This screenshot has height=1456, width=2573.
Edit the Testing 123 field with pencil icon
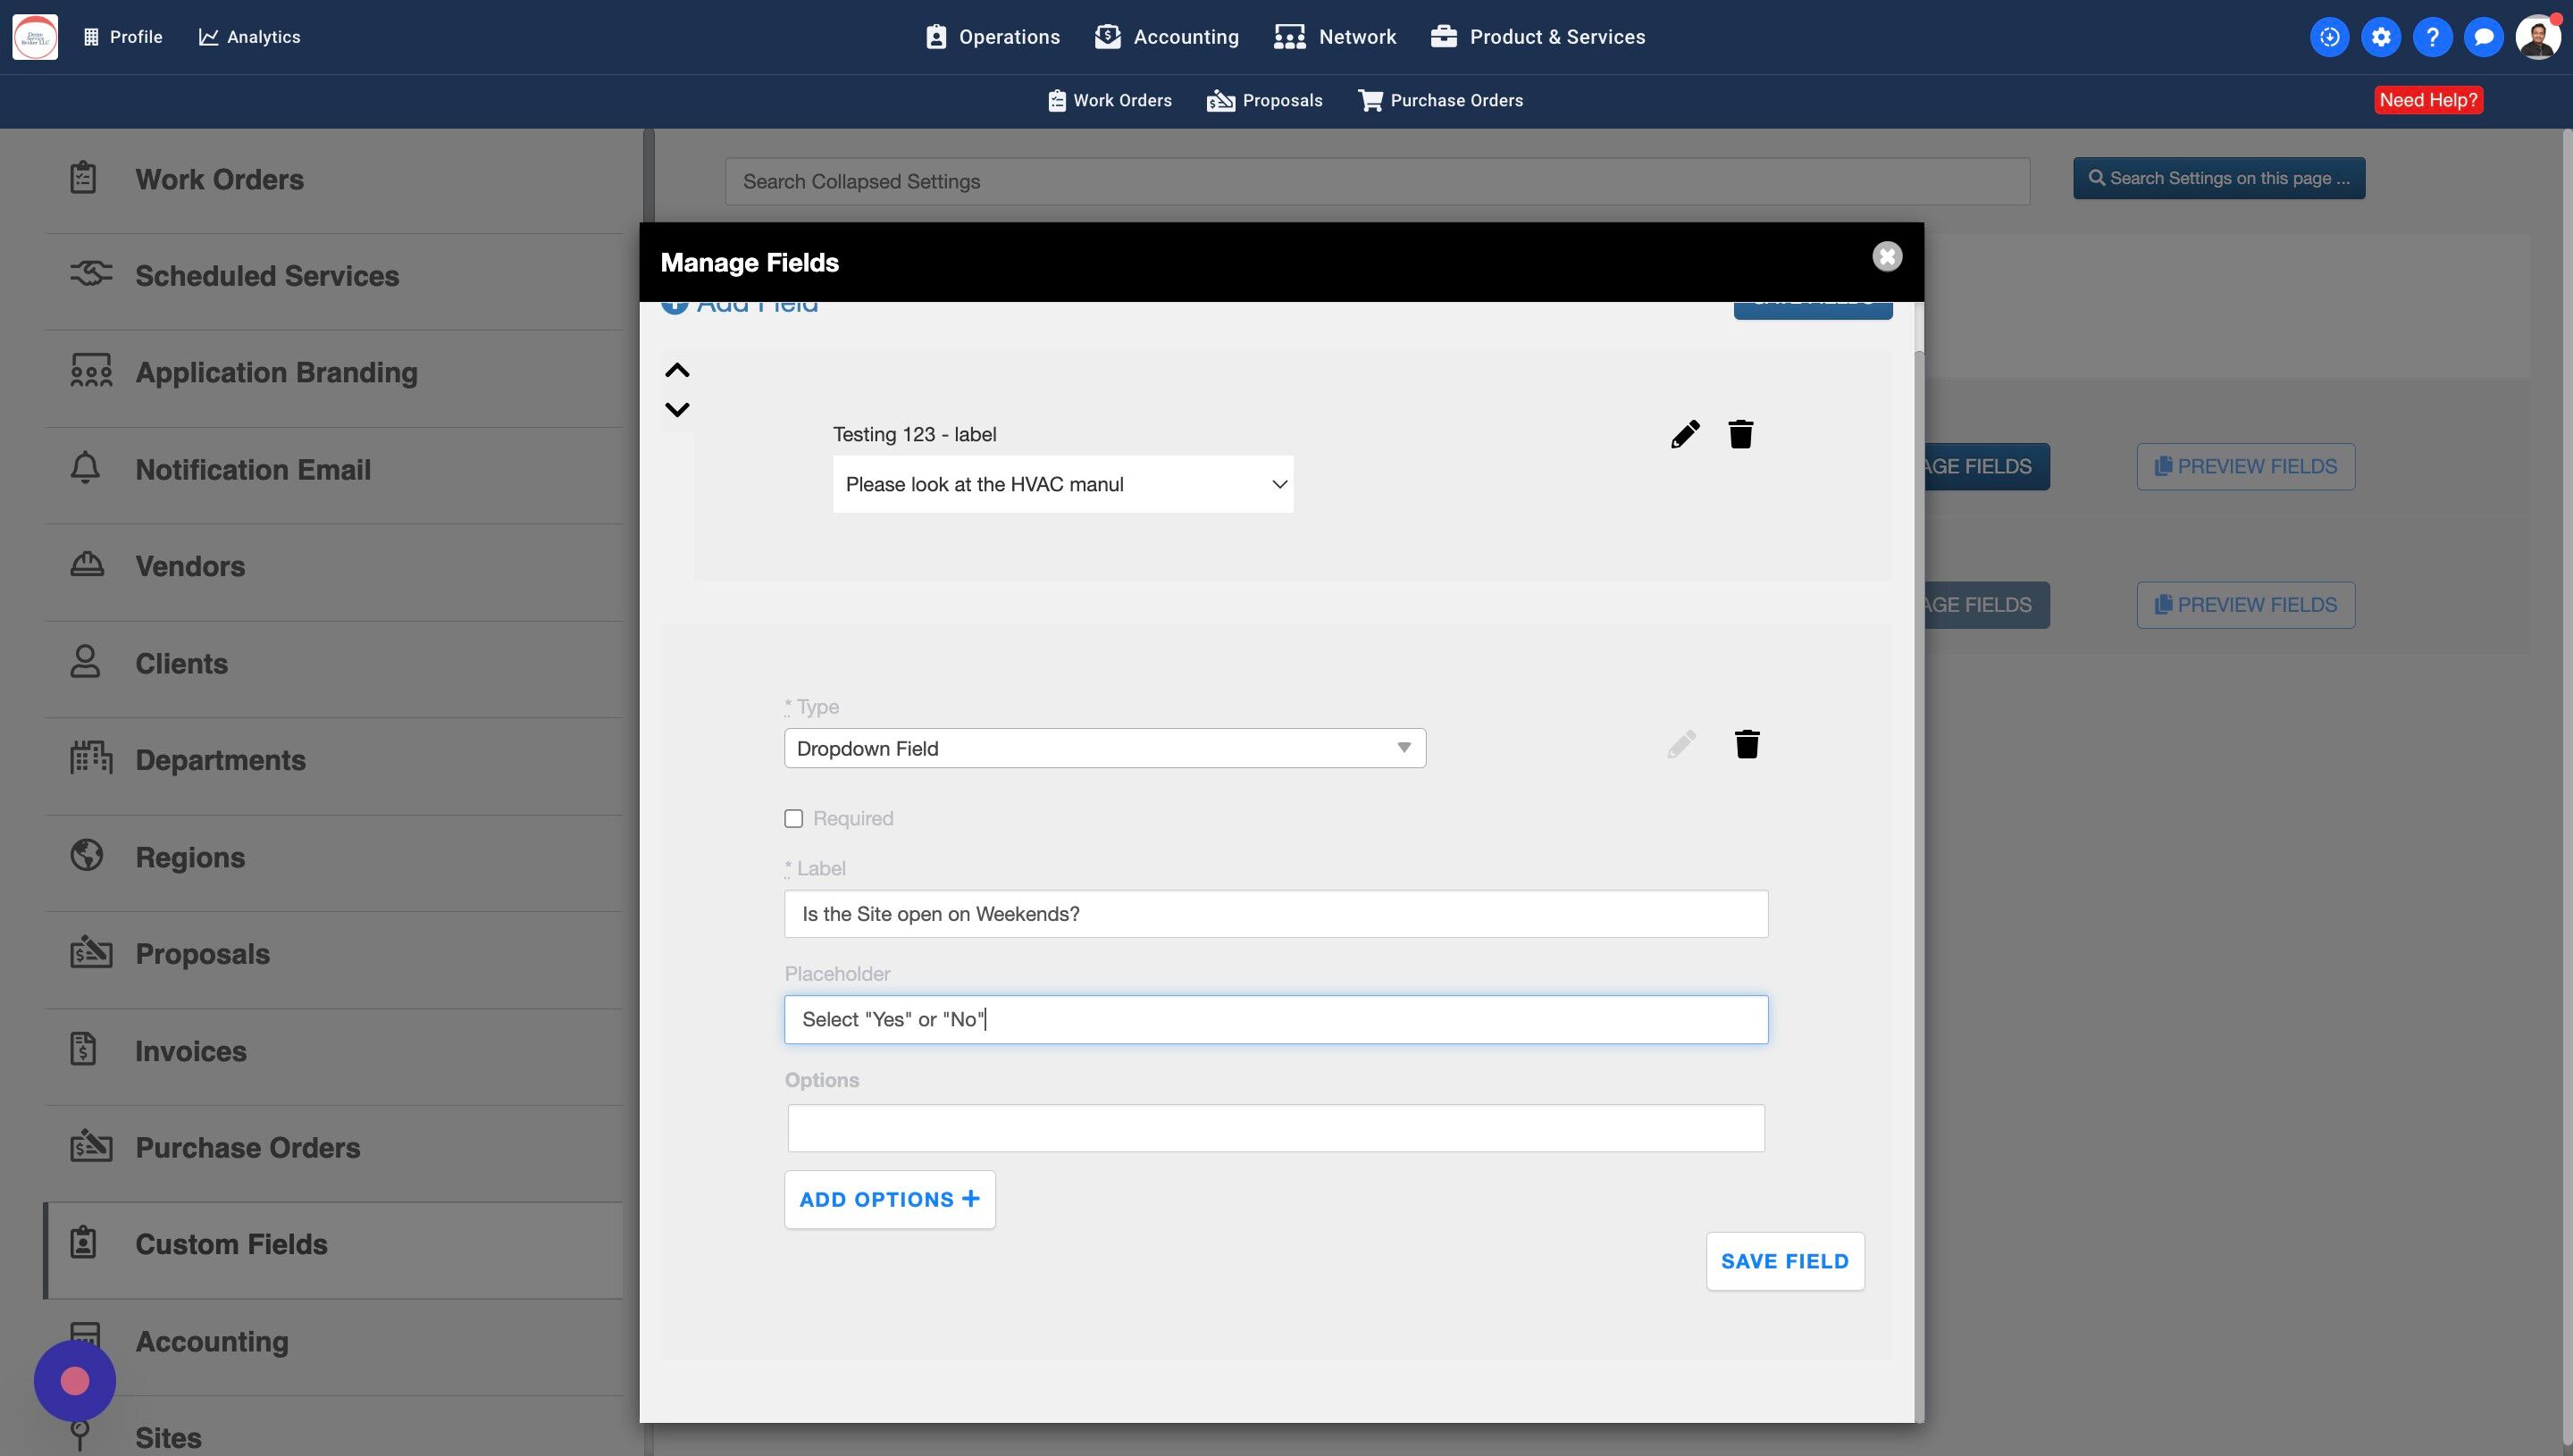click(x=1685, y=434)
